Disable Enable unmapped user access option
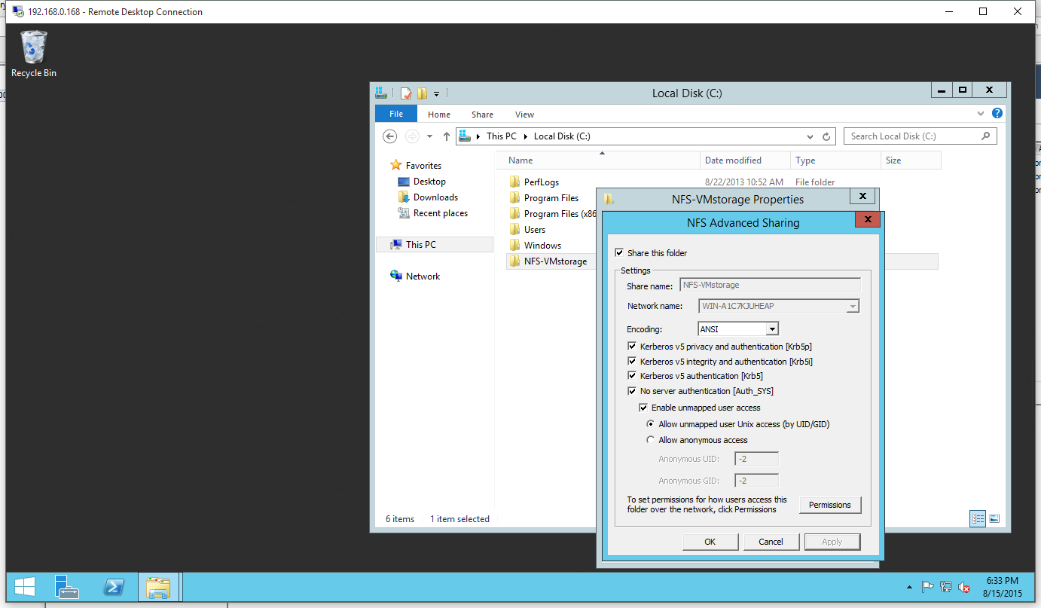 [x=643, y=408]
